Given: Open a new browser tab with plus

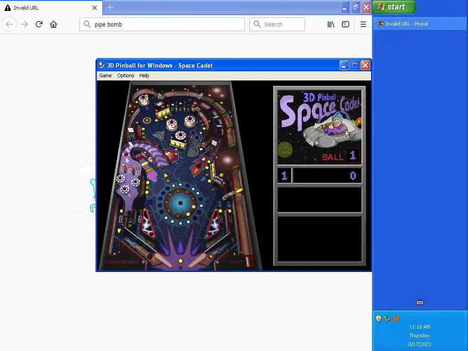Looking at the screenshot, I should pos(110,7).
